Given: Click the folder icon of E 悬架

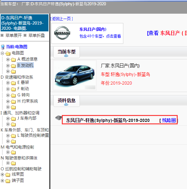Looking at the screenshot, I should (13, 83).
